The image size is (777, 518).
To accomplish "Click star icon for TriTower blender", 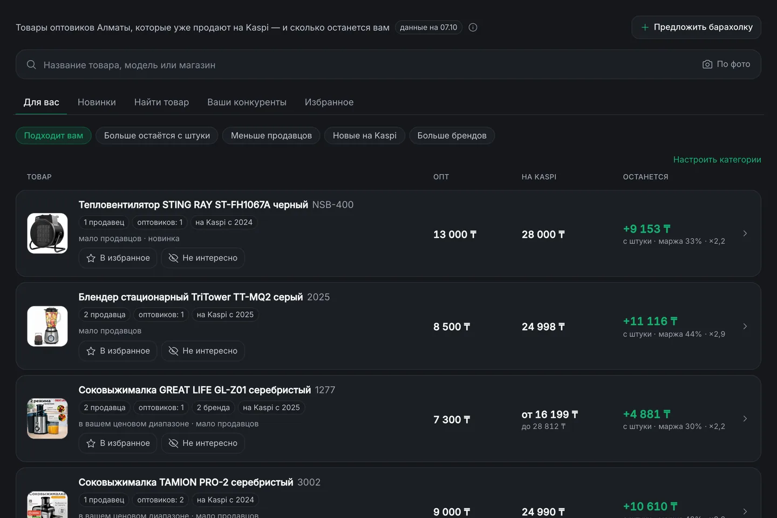I will click(91, 351).
